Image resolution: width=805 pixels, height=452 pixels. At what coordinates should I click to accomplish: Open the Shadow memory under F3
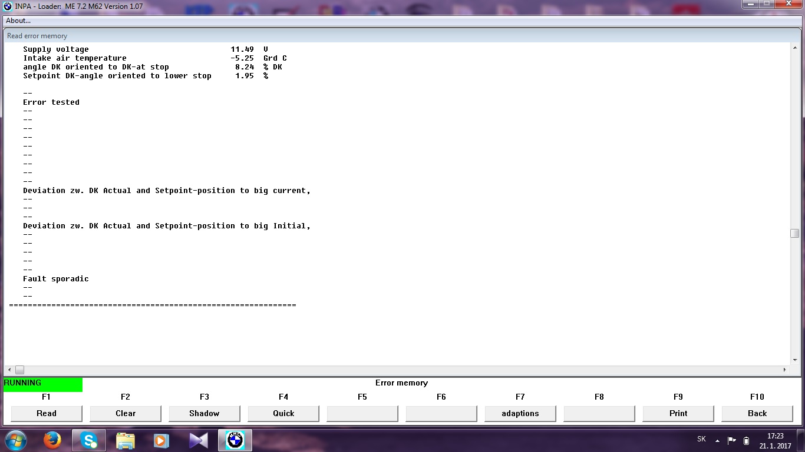(x=204, y=413)
